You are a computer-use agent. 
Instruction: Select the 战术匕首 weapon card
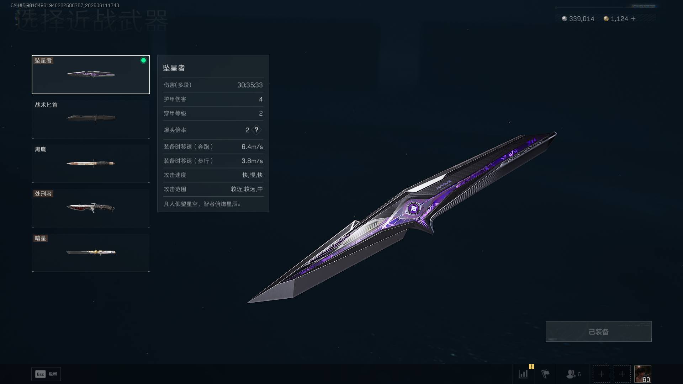click(x=91, y=119)
